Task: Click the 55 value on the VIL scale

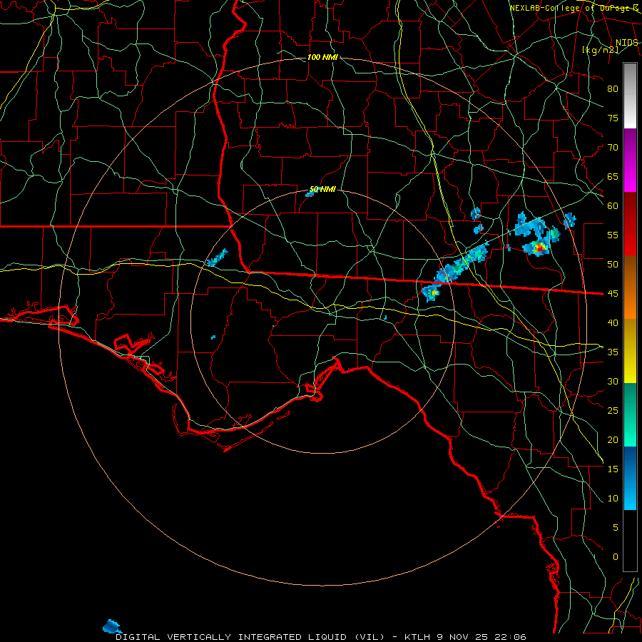Action: 613,235
